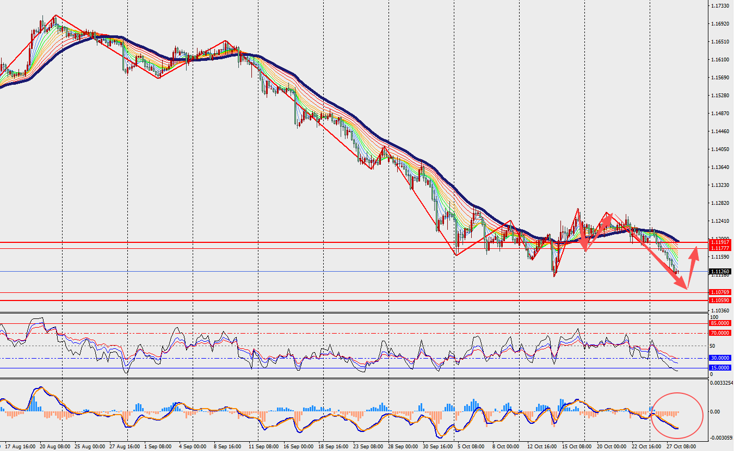Click the 1.14870 price scale value
This screenshot has width=734, height=451.
[720, 114]
